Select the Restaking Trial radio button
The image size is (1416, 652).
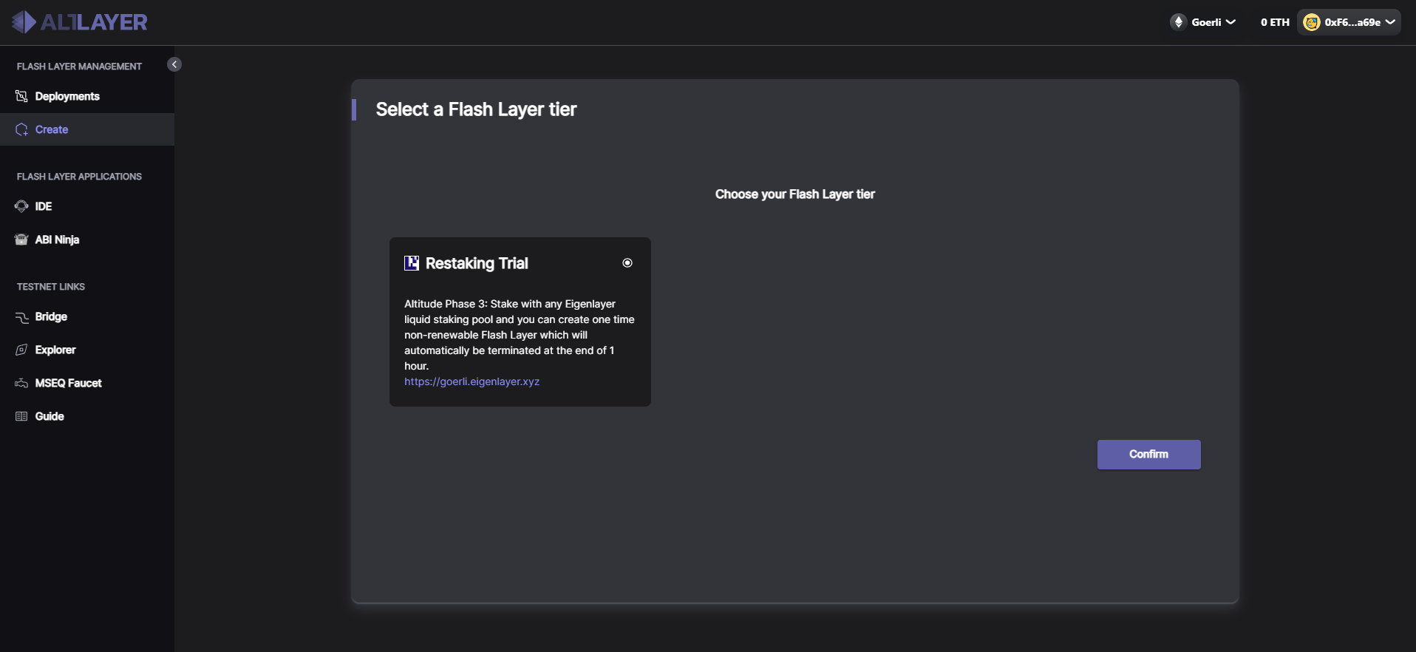tap(627, 262)
